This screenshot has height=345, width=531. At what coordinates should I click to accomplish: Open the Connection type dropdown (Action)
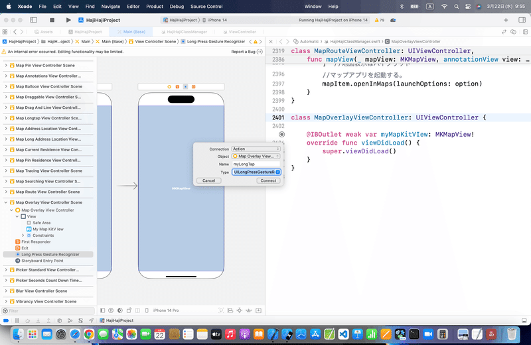click(x=256, y=149)
